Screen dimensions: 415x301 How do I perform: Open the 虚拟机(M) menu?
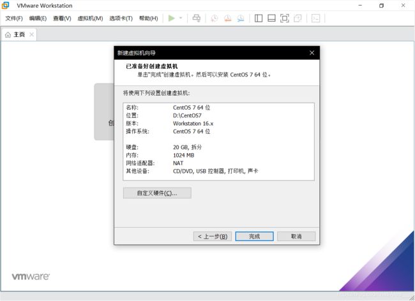[x=90, y=18]
